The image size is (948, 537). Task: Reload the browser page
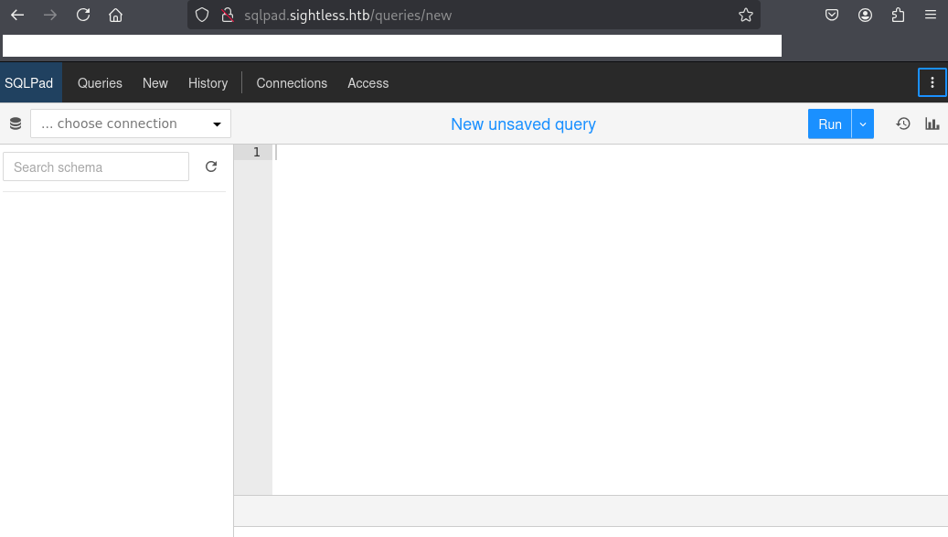[83, 15]
